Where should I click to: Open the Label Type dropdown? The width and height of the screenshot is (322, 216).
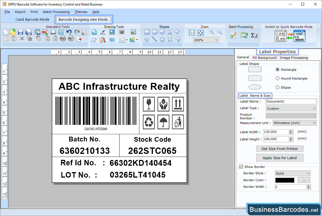[314, 109]
